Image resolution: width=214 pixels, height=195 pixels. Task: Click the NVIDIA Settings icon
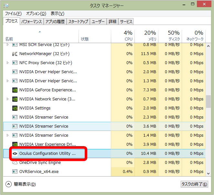(15, 108)
